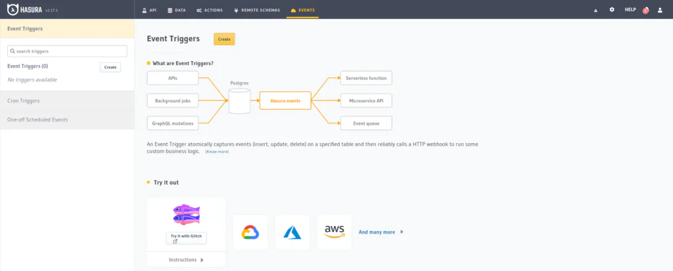
Task: Open the Cron Triggers section
Action: 67,101
